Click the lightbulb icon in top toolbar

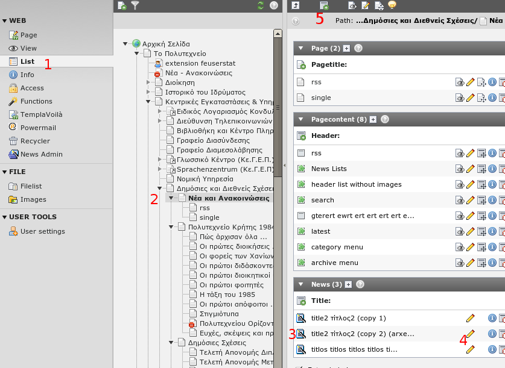click(x=392, y=5)
